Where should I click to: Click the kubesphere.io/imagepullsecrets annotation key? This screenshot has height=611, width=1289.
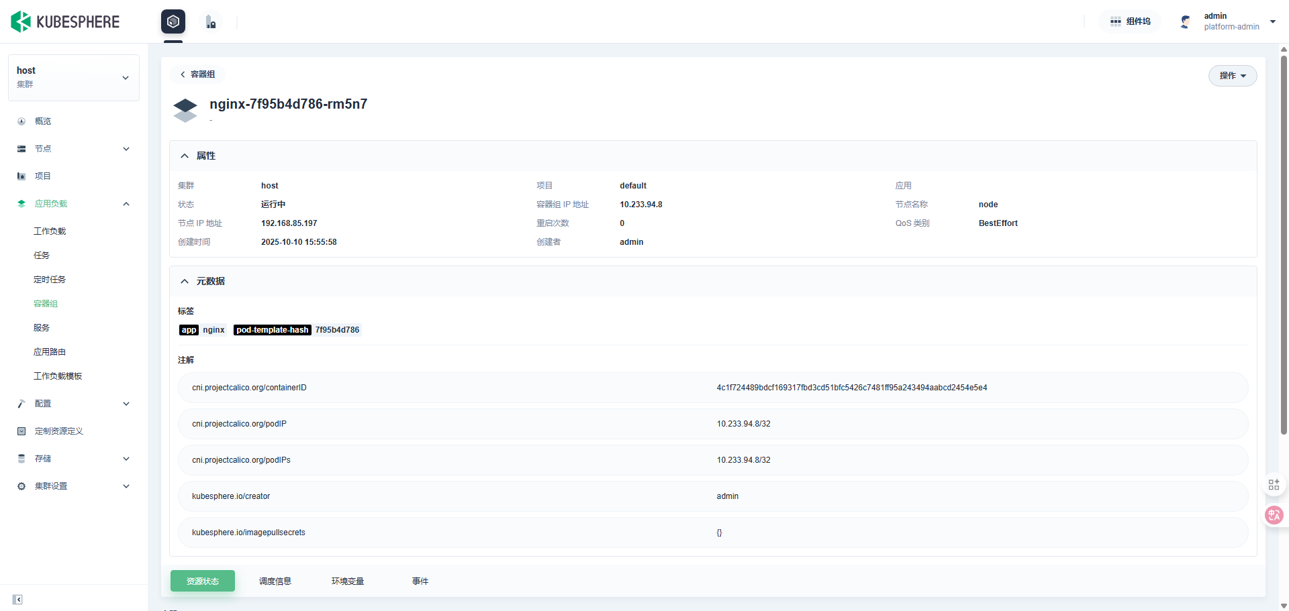click(248, 533)
